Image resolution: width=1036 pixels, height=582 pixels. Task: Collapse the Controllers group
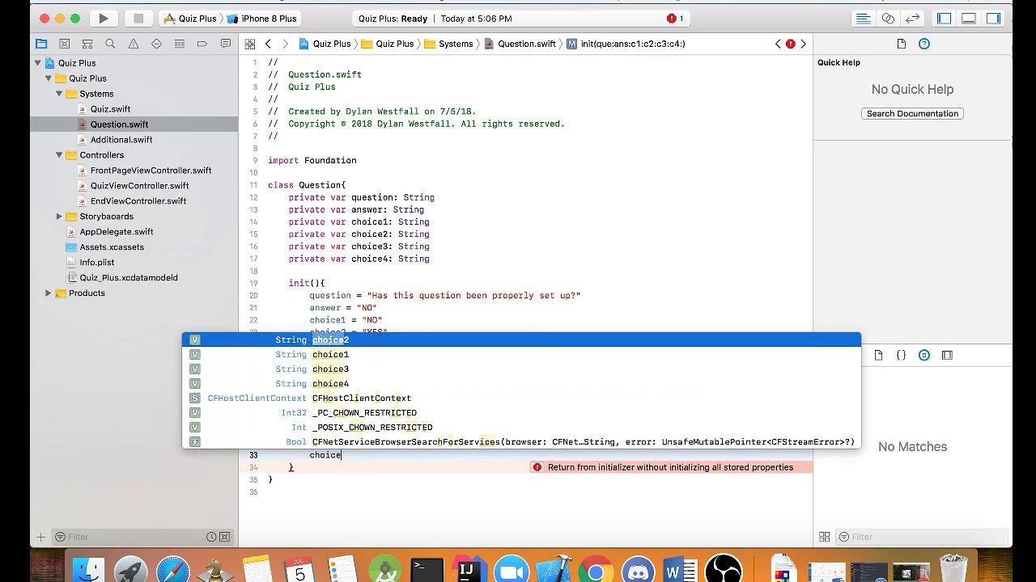[x=59, y=155]
